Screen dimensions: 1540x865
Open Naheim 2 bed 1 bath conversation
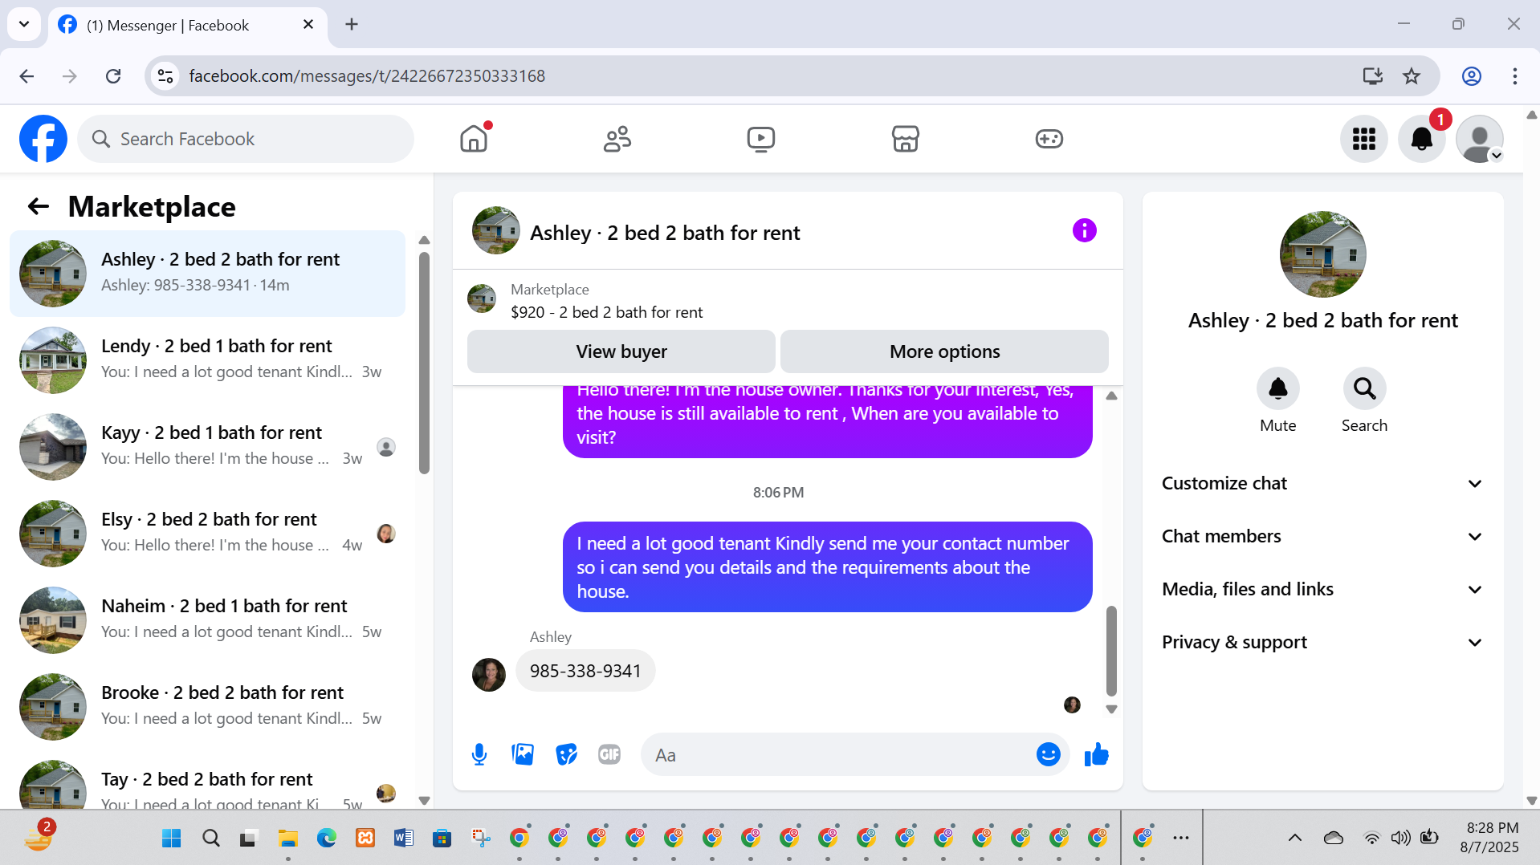tap(207, 620)
